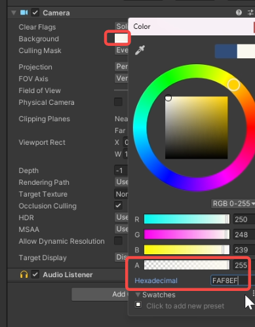Open the Projection dropdown
The image size is (255, 327).
pyautogui.click(x=121, y=66)
